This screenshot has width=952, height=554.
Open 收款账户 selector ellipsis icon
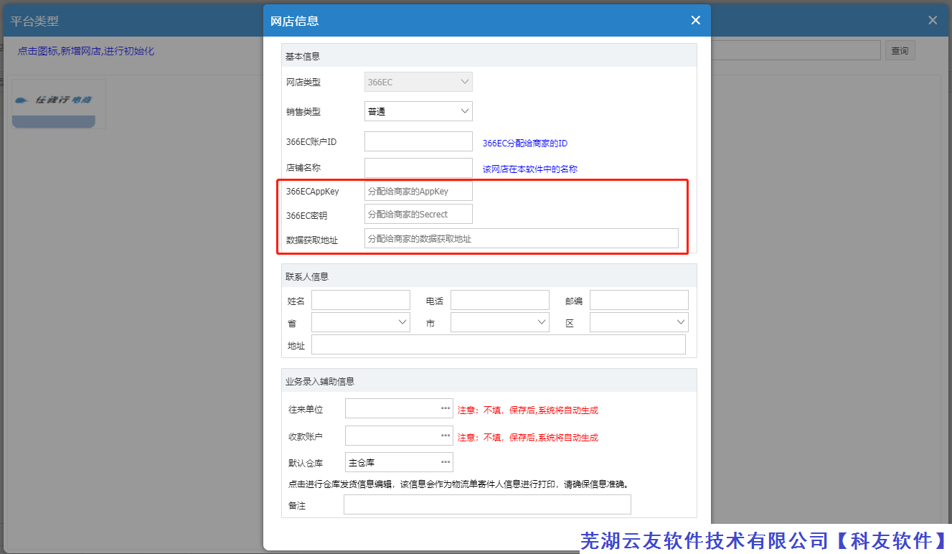point(446,436)
